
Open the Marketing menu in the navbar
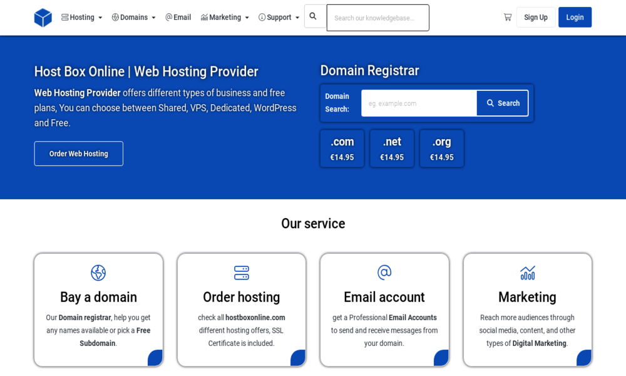[225, 18]
